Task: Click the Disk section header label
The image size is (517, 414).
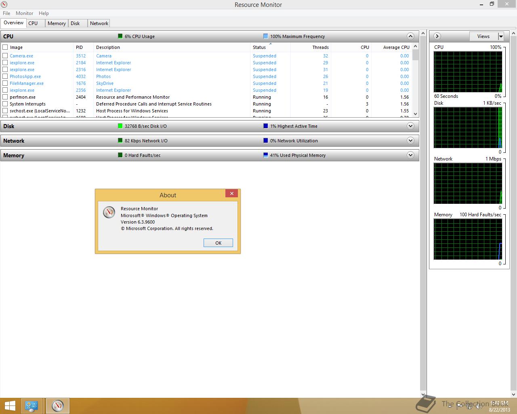Action: [x=9, y=126]
